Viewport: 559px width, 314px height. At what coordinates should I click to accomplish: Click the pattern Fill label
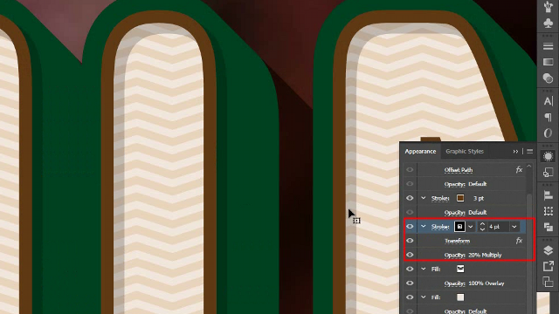point(436,270)
